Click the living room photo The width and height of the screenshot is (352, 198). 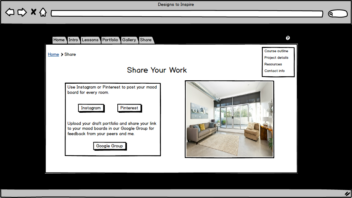click(229, 119)
